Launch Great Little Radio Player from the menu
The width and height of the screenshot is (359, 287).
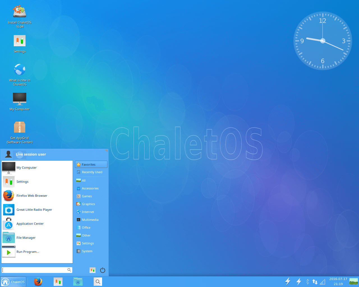[x=34, y=210]
